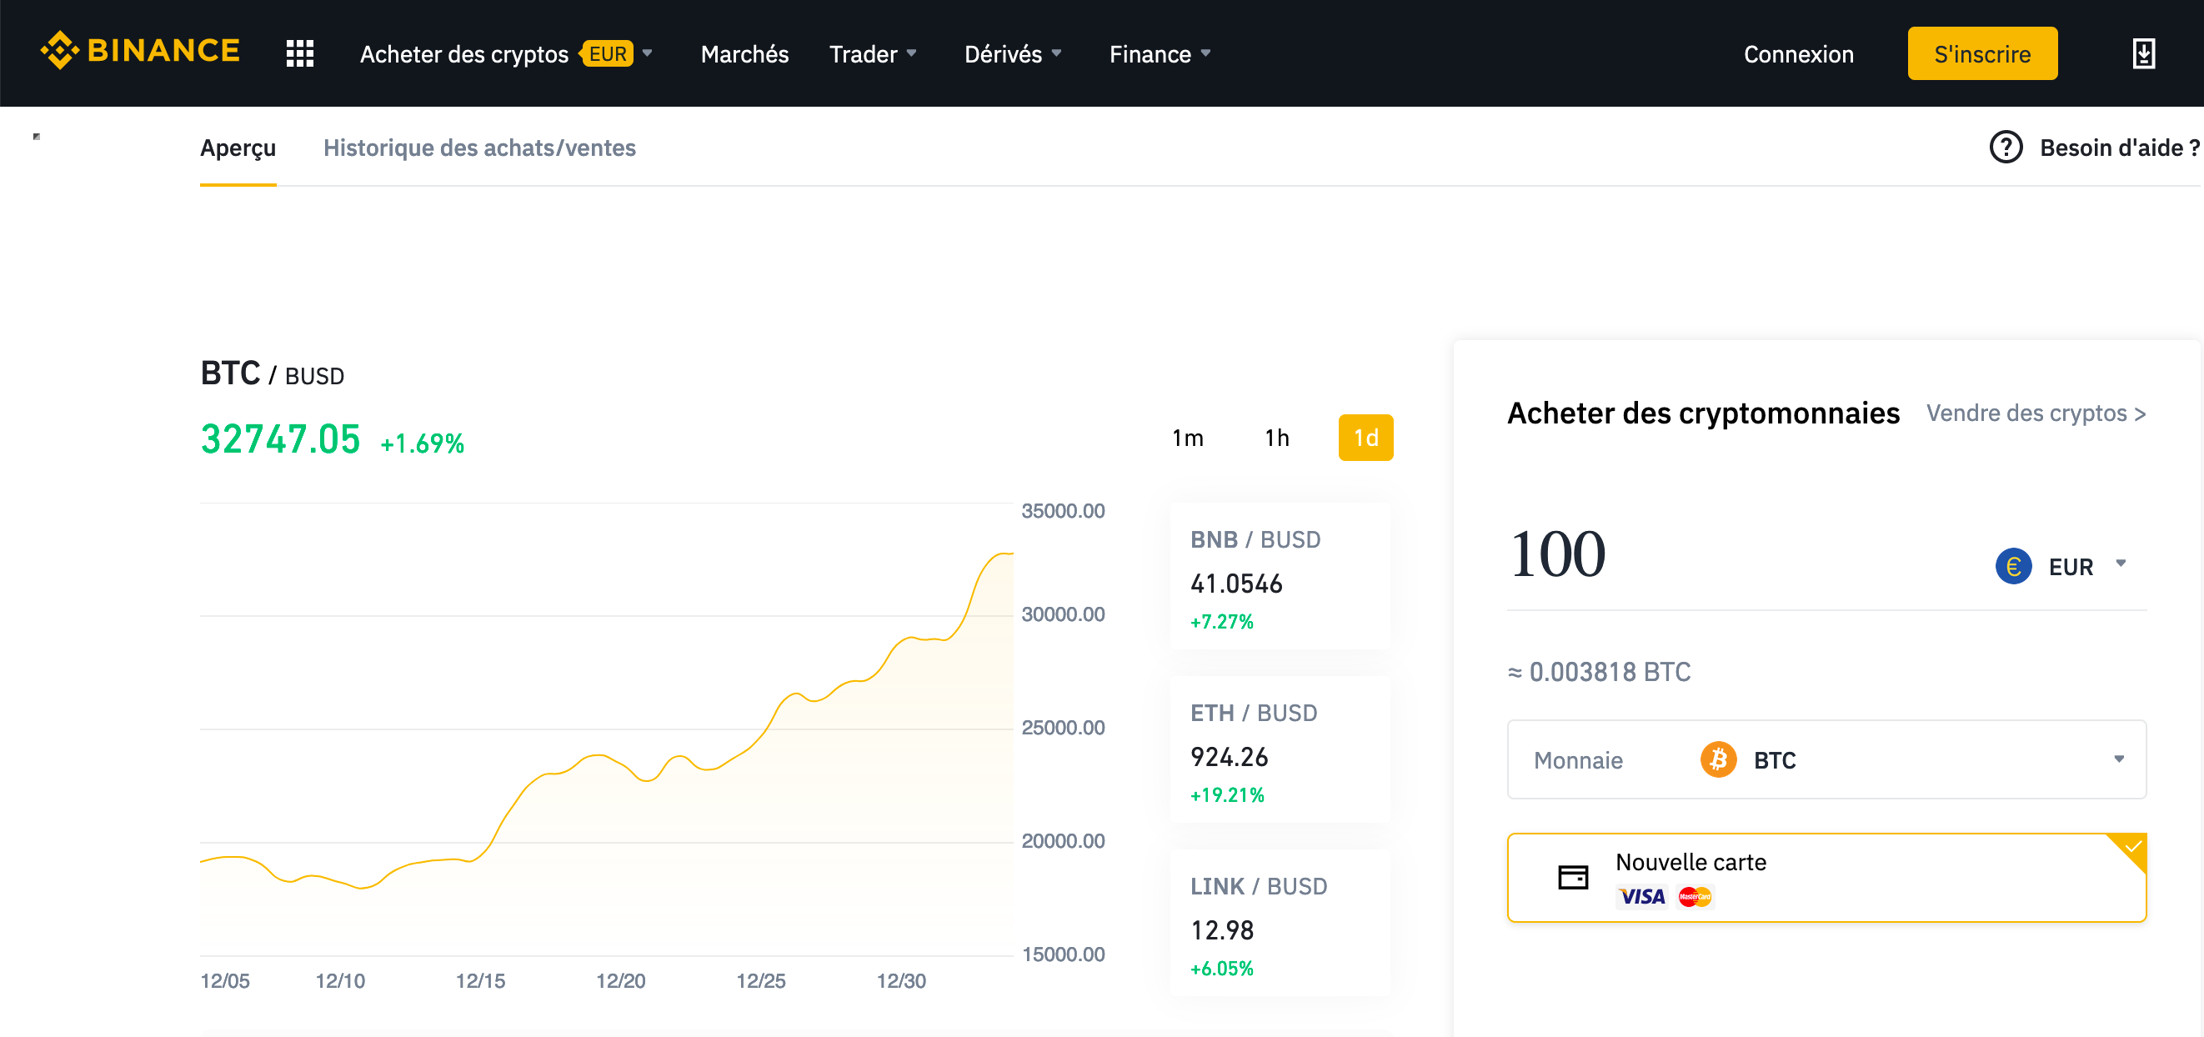Screen dimensions: 2204x1037
Task: Click the help question mark icon
Action: coord(2006,148)
